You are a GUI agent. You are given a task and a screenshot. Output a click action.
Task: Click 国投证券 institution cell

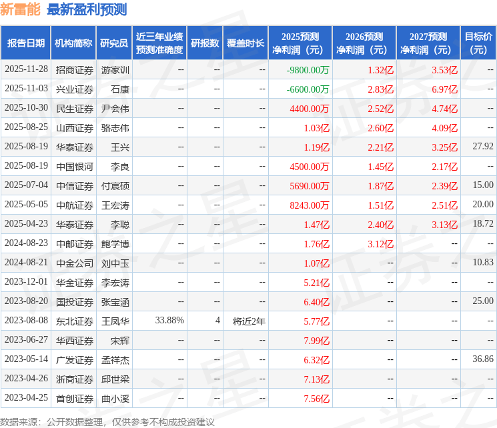(75, 302)
